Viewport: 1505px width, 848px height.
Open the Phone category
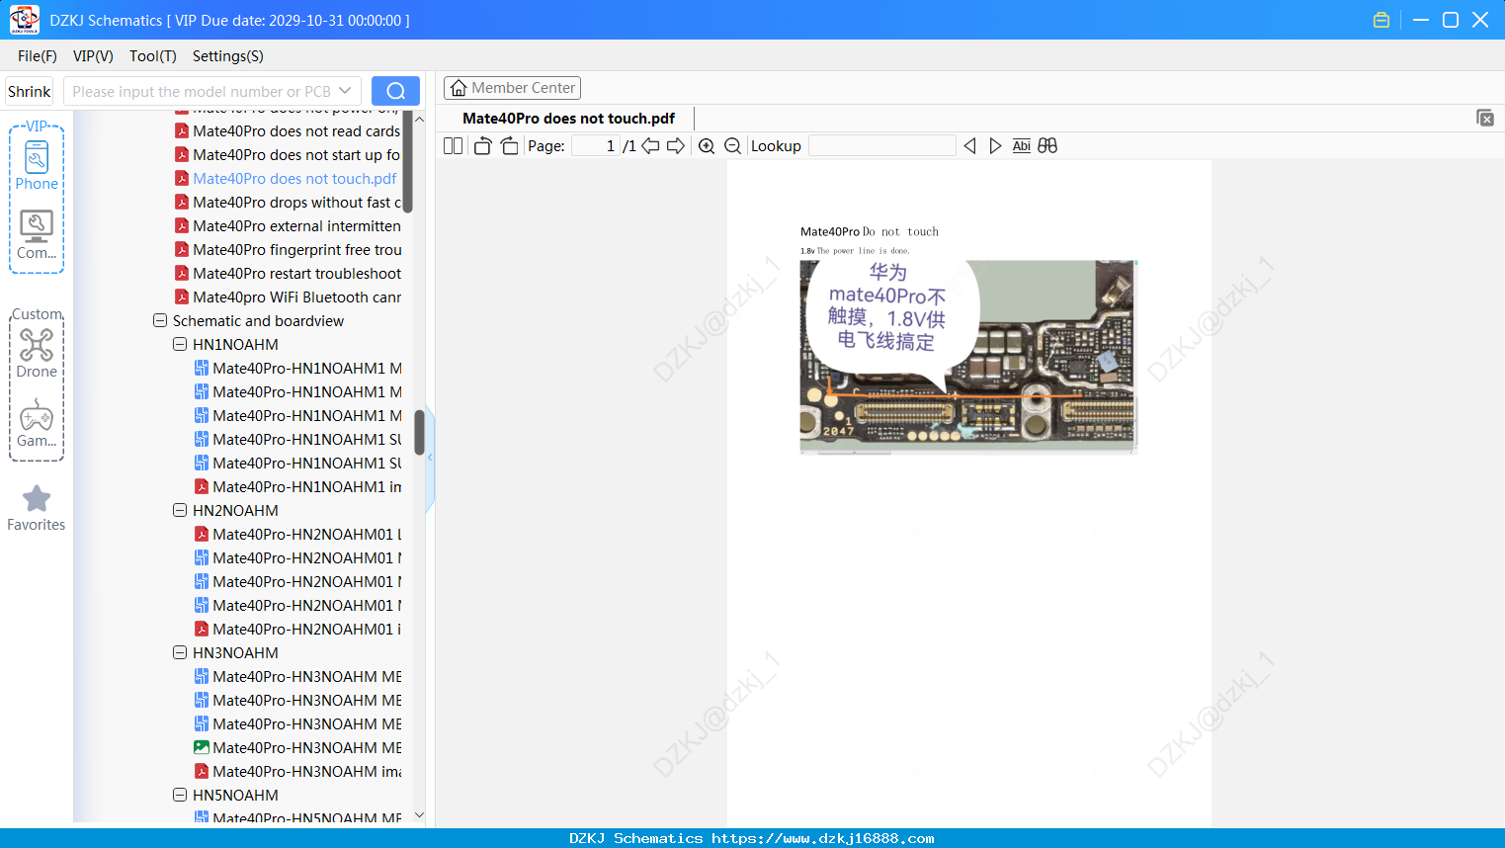tap(37, 165)
